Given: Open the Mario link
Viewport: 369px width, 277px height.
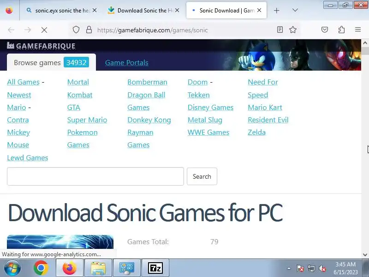Looking at the screenshot, I should (17, 108).
